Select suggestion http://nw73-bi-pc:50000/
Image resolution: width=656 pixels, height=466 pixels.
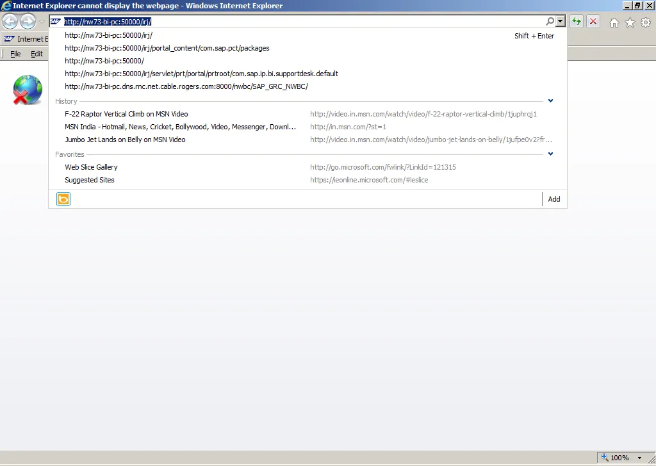click(x=308, y=61)
